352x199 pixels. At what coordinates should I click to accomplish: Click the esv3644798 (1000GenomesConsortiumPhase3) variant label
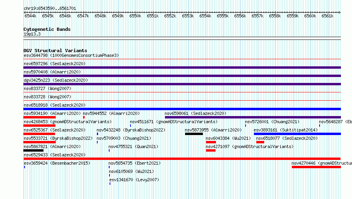(x=71, y=55)
